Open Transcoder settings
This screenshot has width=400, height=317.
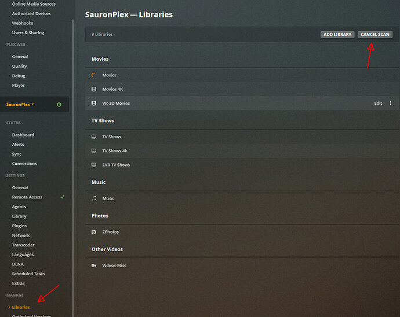click(23, 245)
